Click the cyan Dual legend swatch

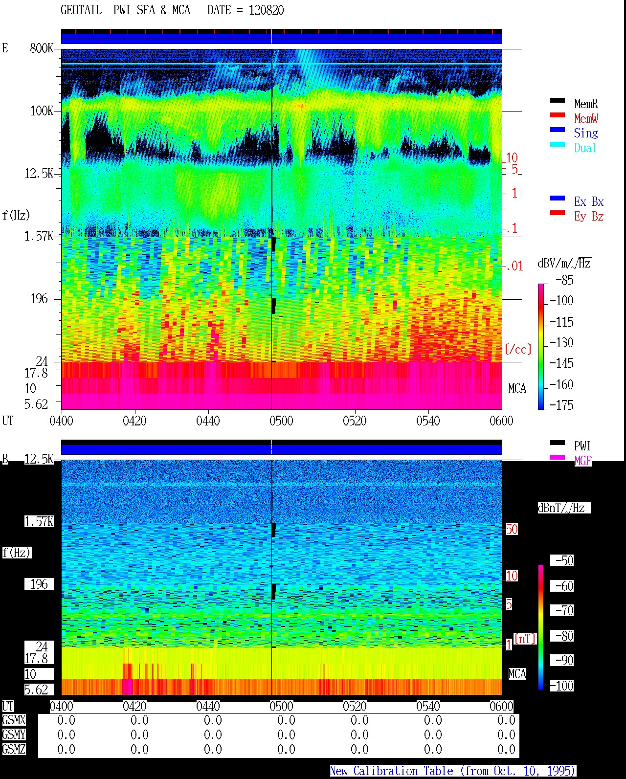pyautogui.click(x=558, y=144)
